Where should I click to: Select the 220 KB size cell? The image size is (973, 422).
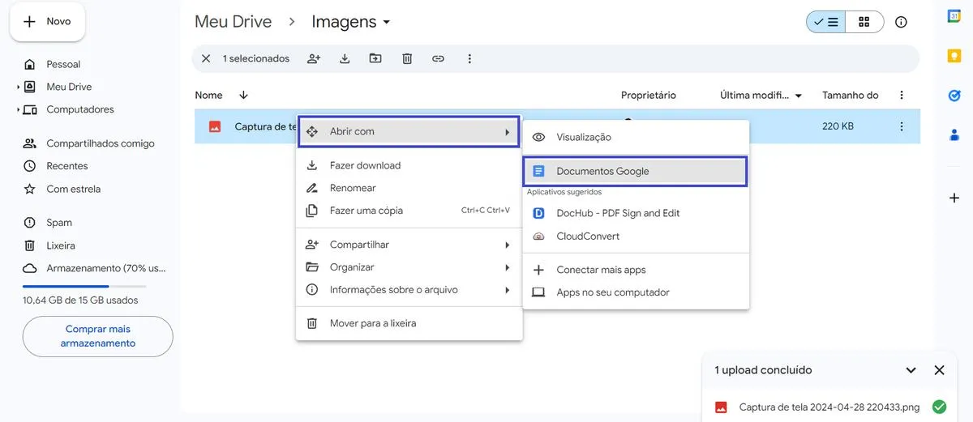(x=838, y=126)
